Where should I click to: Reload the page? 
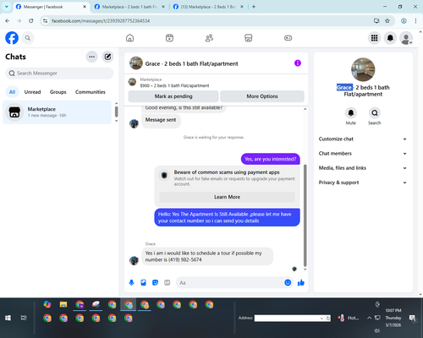coord(31,21)
